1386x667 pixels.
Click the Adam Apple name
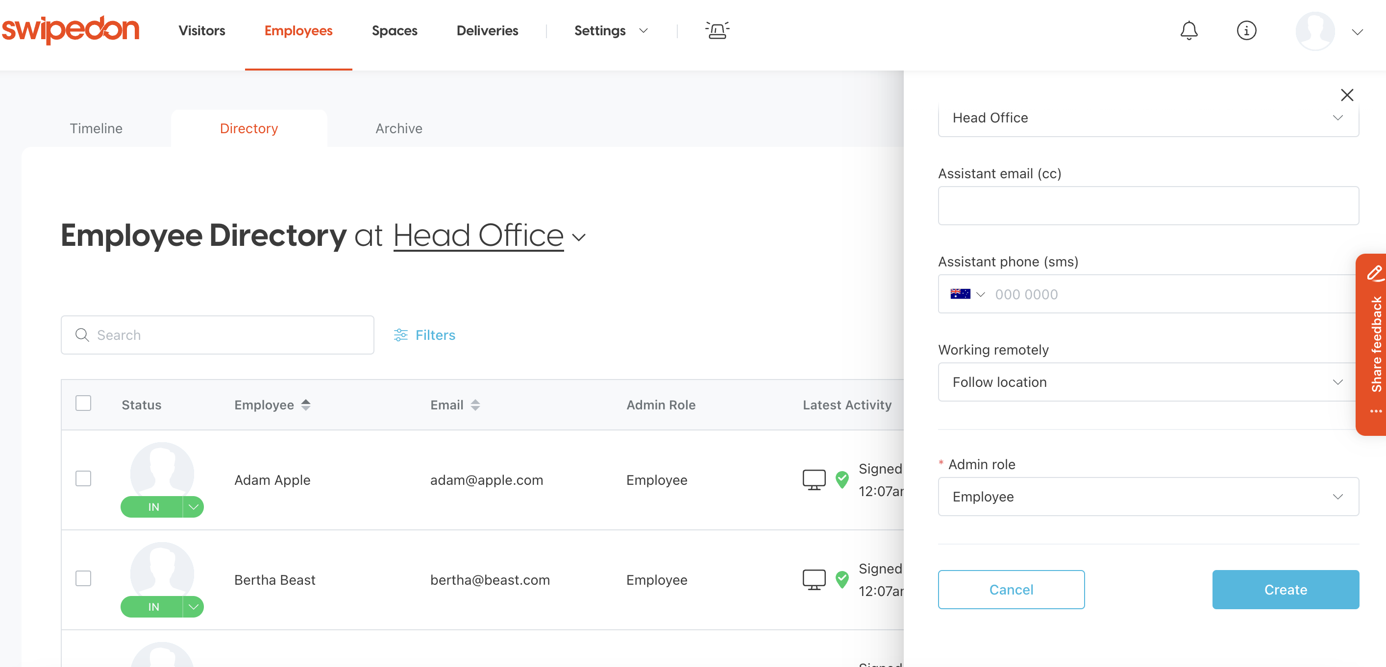click(x=272, y=480)
